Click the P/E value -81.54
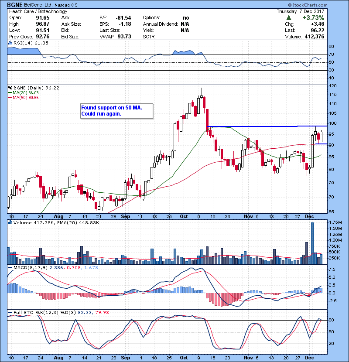349x362 pixels. pos(123,18)
